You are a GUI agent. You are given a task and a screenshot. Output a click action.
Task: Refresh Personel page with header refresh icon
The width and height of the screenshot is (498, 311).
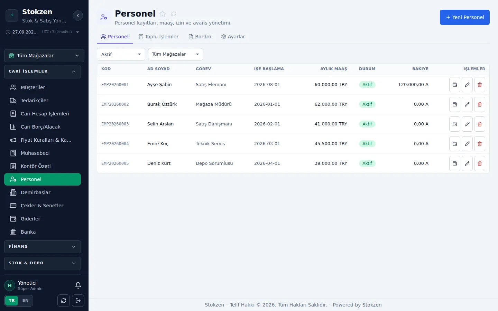click(174, 14)
